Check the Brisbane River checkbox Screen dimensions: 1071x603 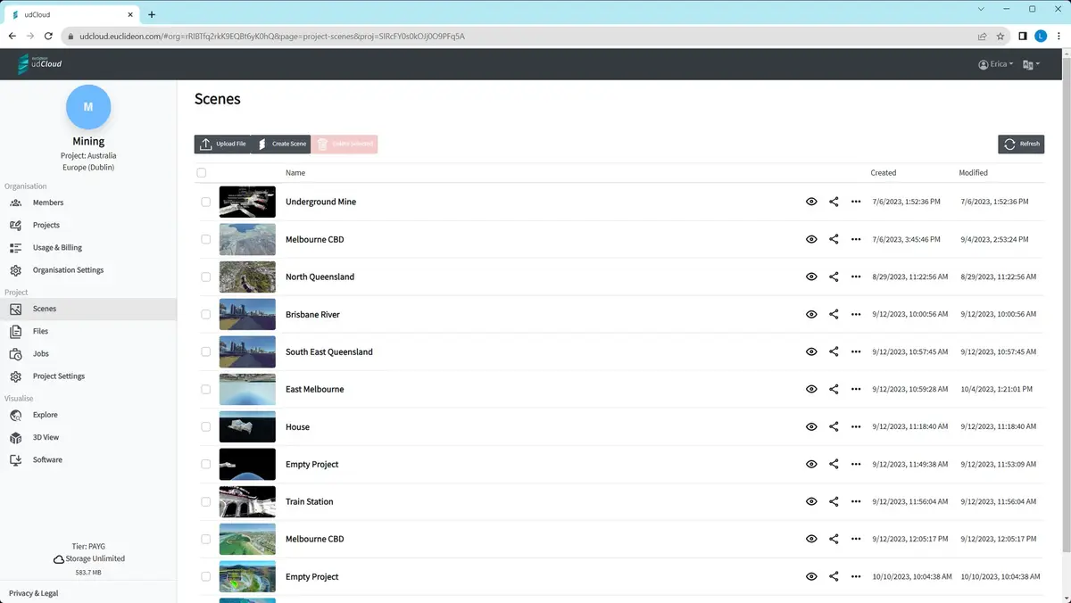tap(206, 314)
